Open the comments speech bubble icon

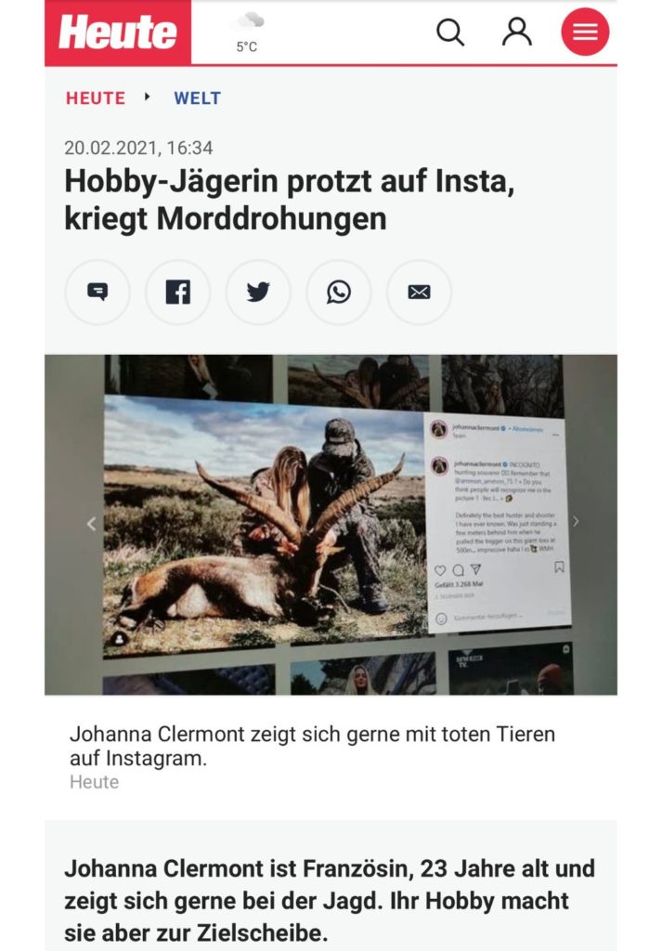97,292
